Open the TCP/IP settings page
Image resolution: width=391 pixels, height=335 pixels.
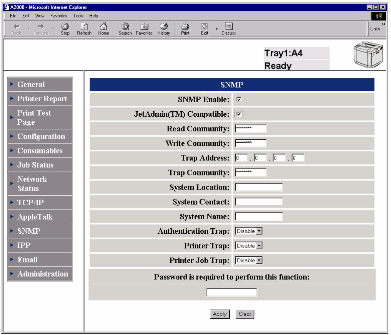coord(40,203)
